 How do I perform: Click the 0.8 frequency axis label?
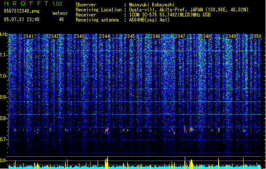click(3, 118)
